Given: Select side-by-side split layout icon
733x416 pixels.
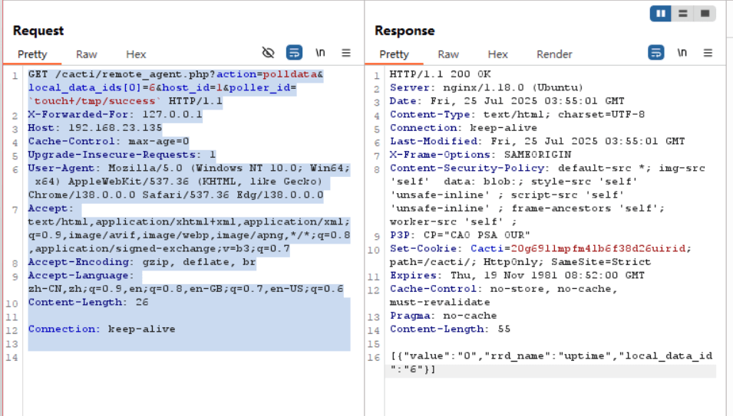Looking at the screenshot, I should pos(661,14).
